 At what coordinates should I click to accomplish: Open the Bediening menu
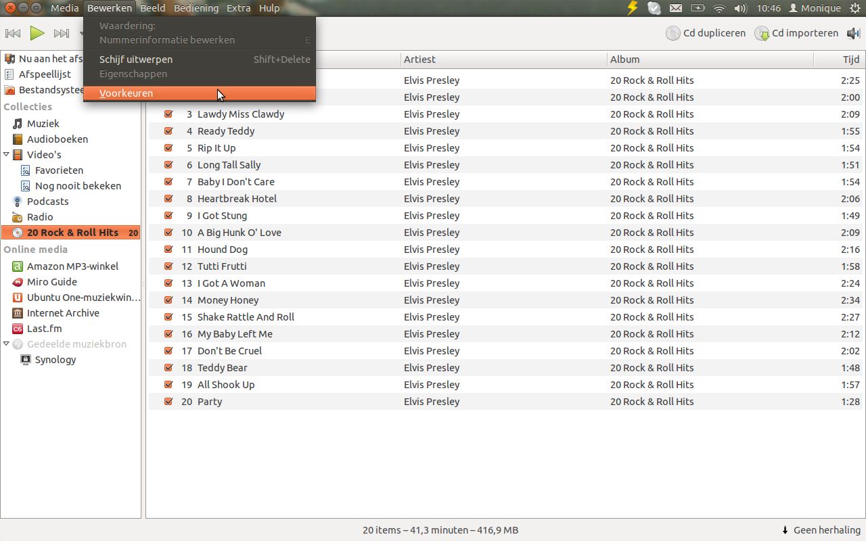tap(196, 8)
